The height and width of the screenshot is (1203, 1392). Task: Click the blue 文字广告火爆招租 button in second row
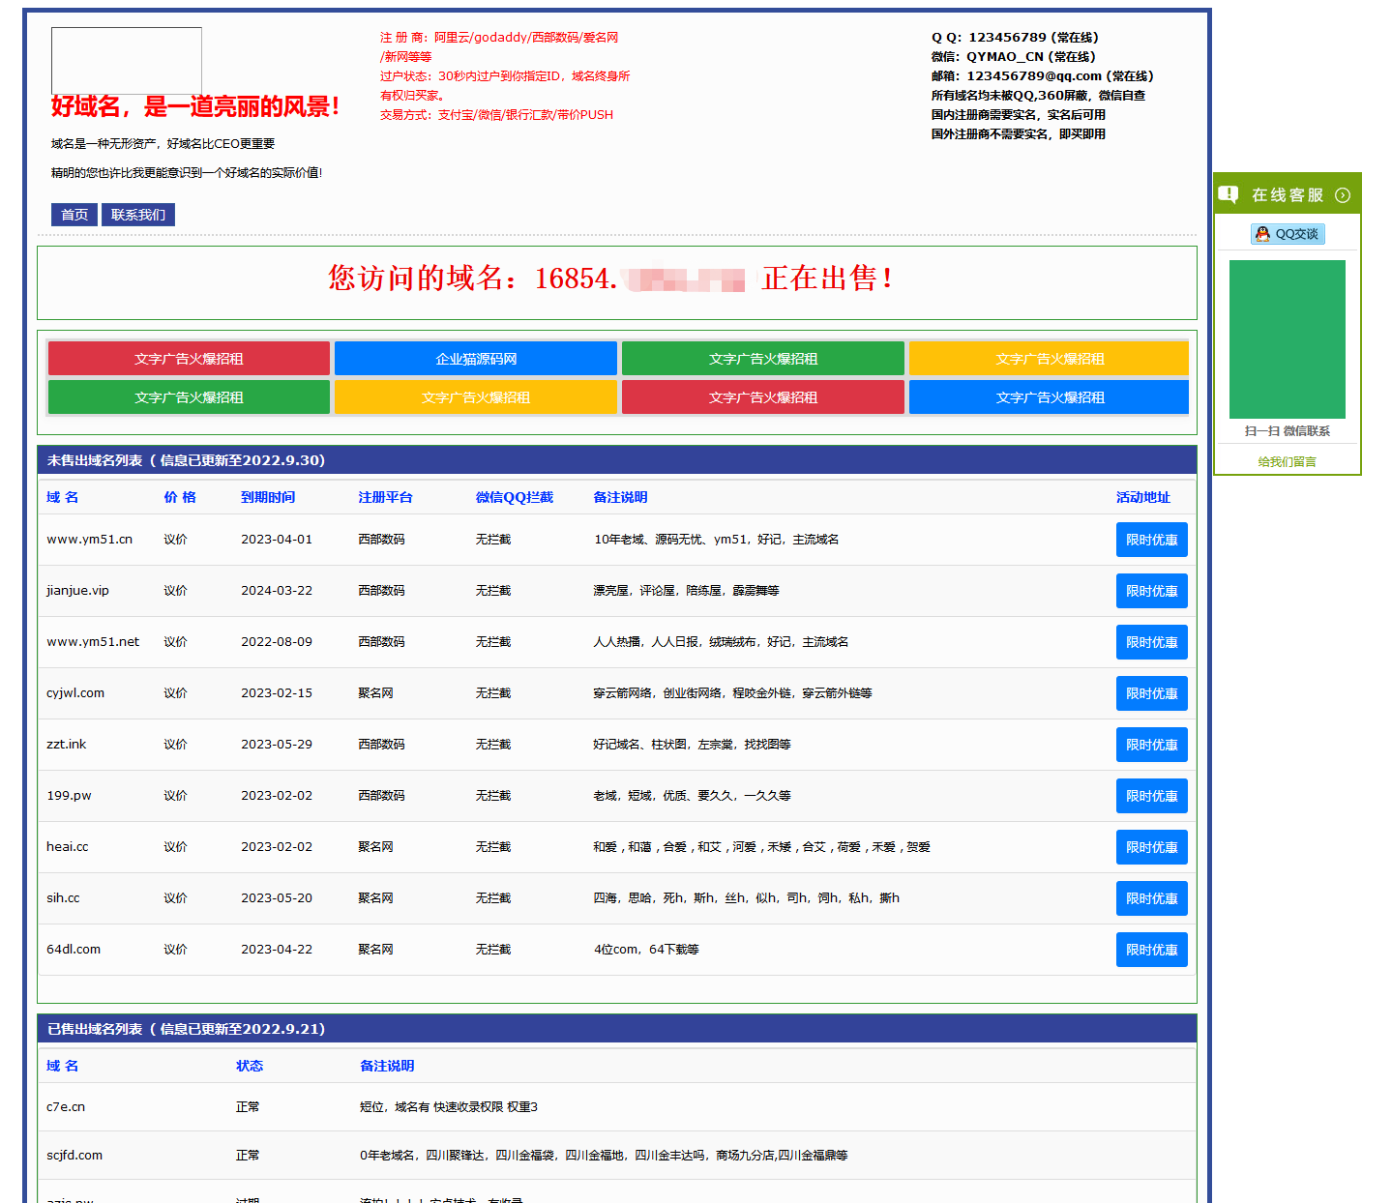pos(1049,397)
